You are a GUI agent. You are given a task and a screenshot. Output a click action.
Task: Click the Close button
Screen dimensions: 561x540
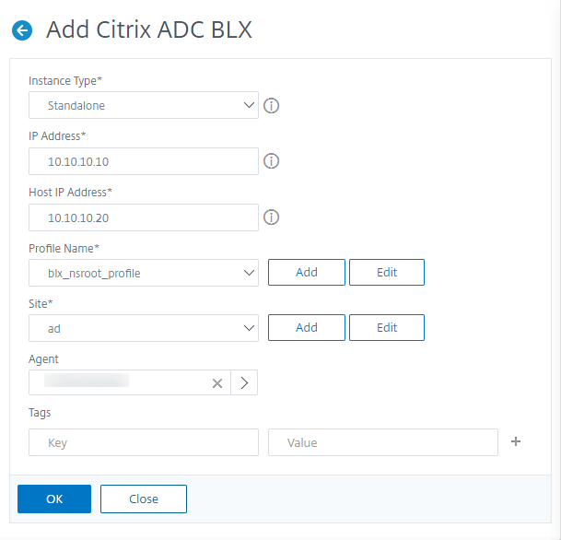[x=144, y=499]
